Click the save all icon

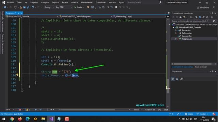click(28, 7)
